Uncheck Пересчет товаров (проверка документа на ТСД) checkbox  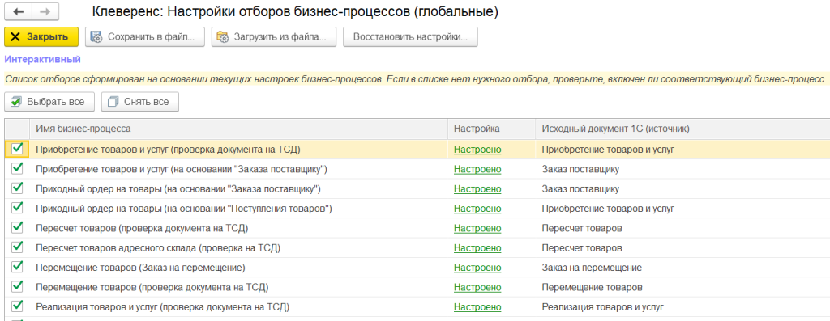click(17, 227)
